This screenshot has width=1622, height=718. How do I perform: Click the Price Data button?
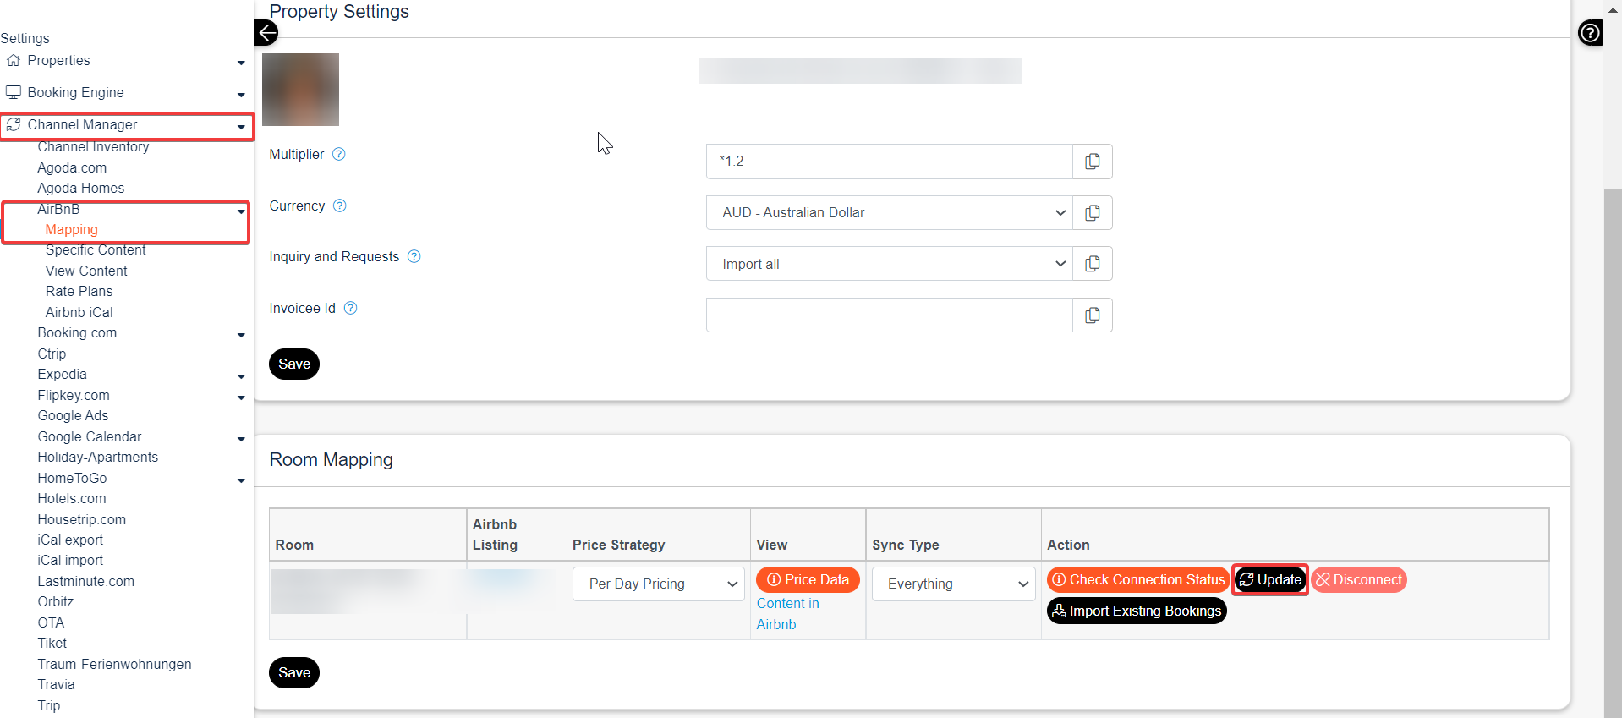point(808,580)
